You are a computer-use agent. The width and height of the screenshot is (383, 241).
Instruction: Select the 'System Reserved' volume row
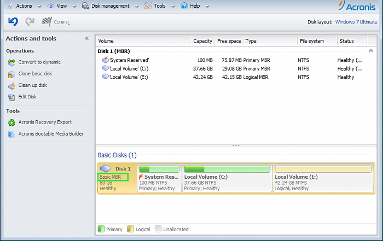point(129,60)
